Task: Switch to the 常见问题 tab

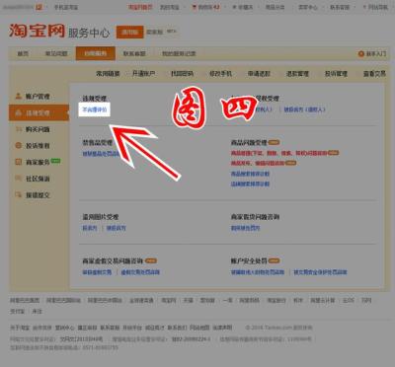Action: pyautogui.click(x=56, y=53)
